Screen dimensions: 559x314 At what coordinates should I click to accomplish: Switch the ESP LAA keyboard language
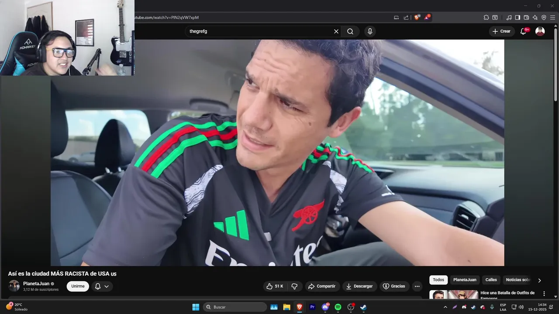click(x=503, y=307)
